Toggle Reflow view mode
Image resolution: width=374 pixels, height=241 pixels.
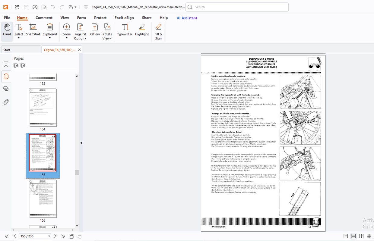click(x=94, y=30)
